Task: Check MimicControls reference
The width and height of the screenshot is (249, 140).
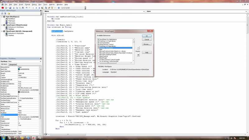Action: click(x=98, y=56)
